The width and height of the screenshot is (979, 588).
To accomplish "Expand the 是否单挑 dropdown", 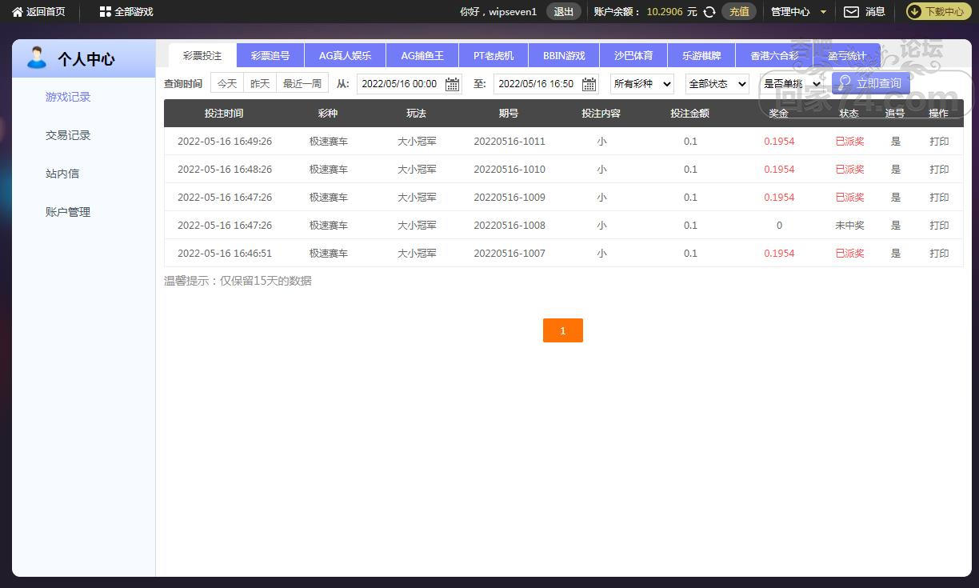I will [x=792, y=84].
